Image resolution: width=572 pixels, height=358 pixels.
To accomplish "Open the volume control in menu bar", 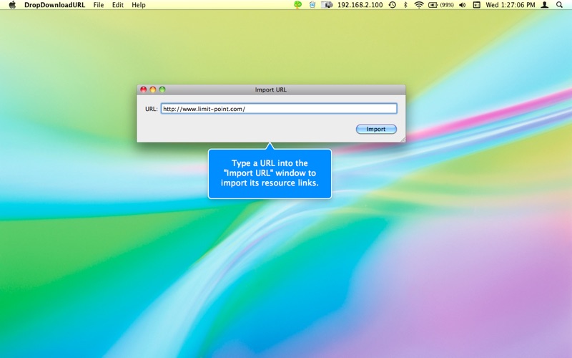I will [462, 5].
